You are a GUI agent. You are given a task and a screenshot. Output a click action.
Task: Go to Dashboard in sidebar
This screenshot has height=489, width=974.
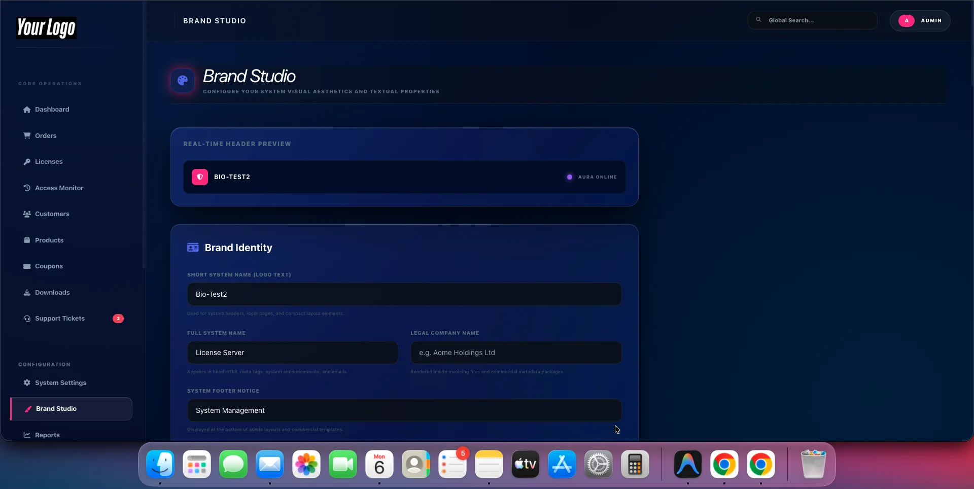coord(71,110)
